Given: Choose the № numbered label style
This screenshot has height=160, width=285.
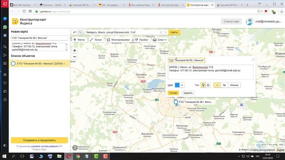Looking at the screenshot, I should click(224, 85).
